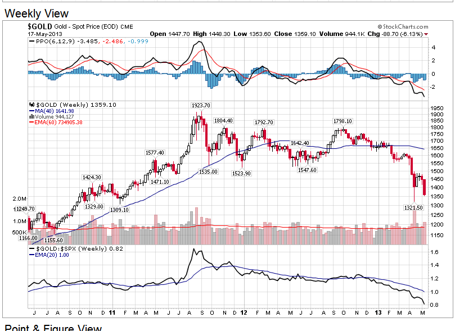Click the 1321.50 low label
455x331 pixels.
point(413,207)
